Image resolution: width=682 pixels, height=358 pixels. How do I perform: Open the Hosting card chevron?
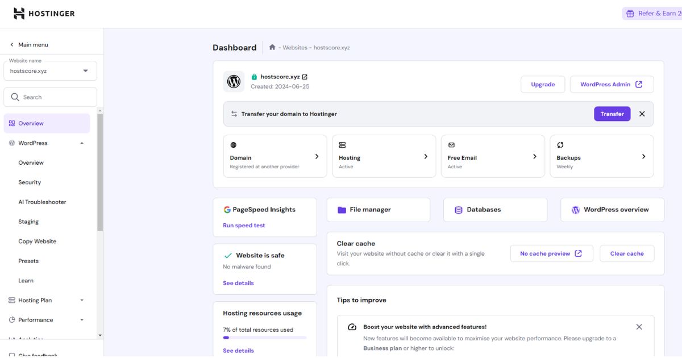pyautogui.click(x=426, y=156)
